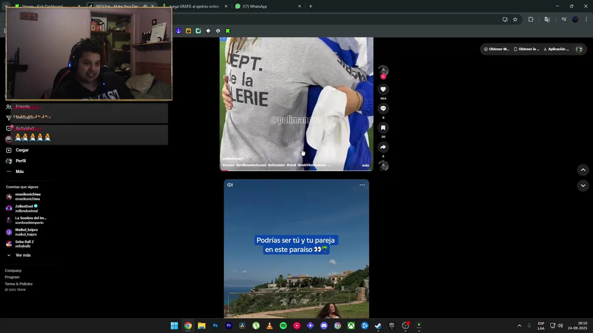Viewport: 593px width, 333px height.
Task: Bookmark this page with the star icon
Action: click(515, 19)
